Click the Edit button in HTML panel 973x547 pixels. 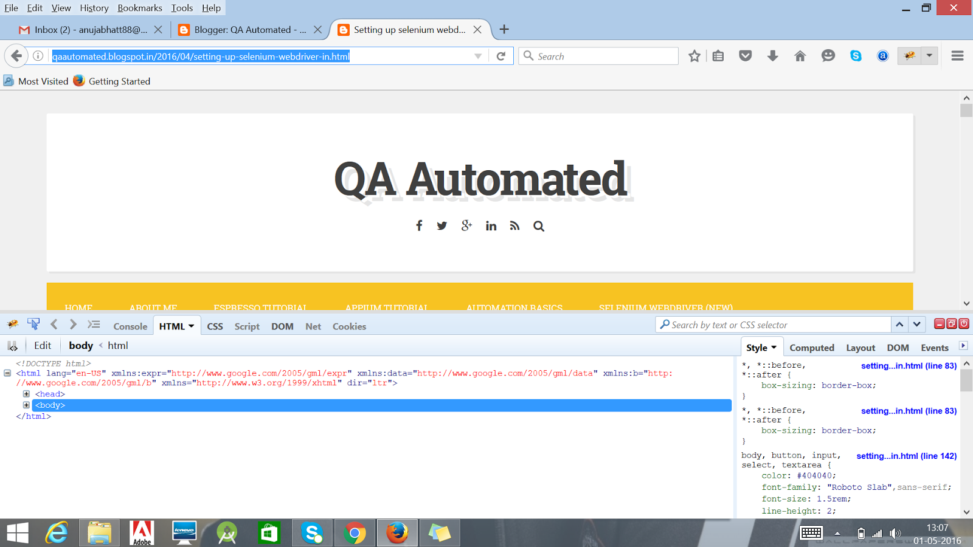pos(43,346)
